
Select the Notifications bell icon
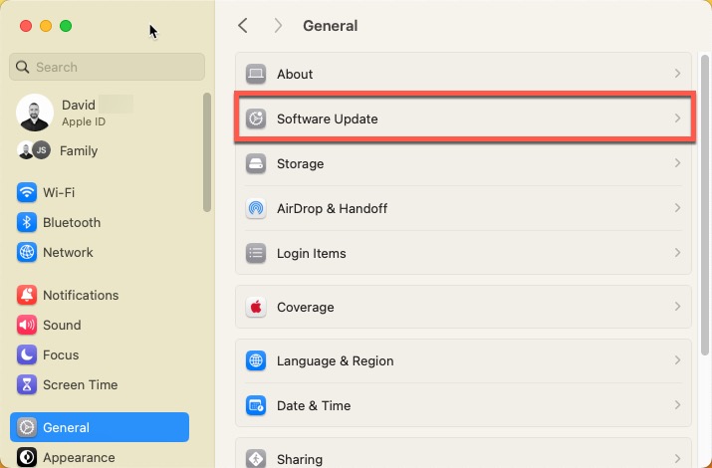click(x=27, y=295)
